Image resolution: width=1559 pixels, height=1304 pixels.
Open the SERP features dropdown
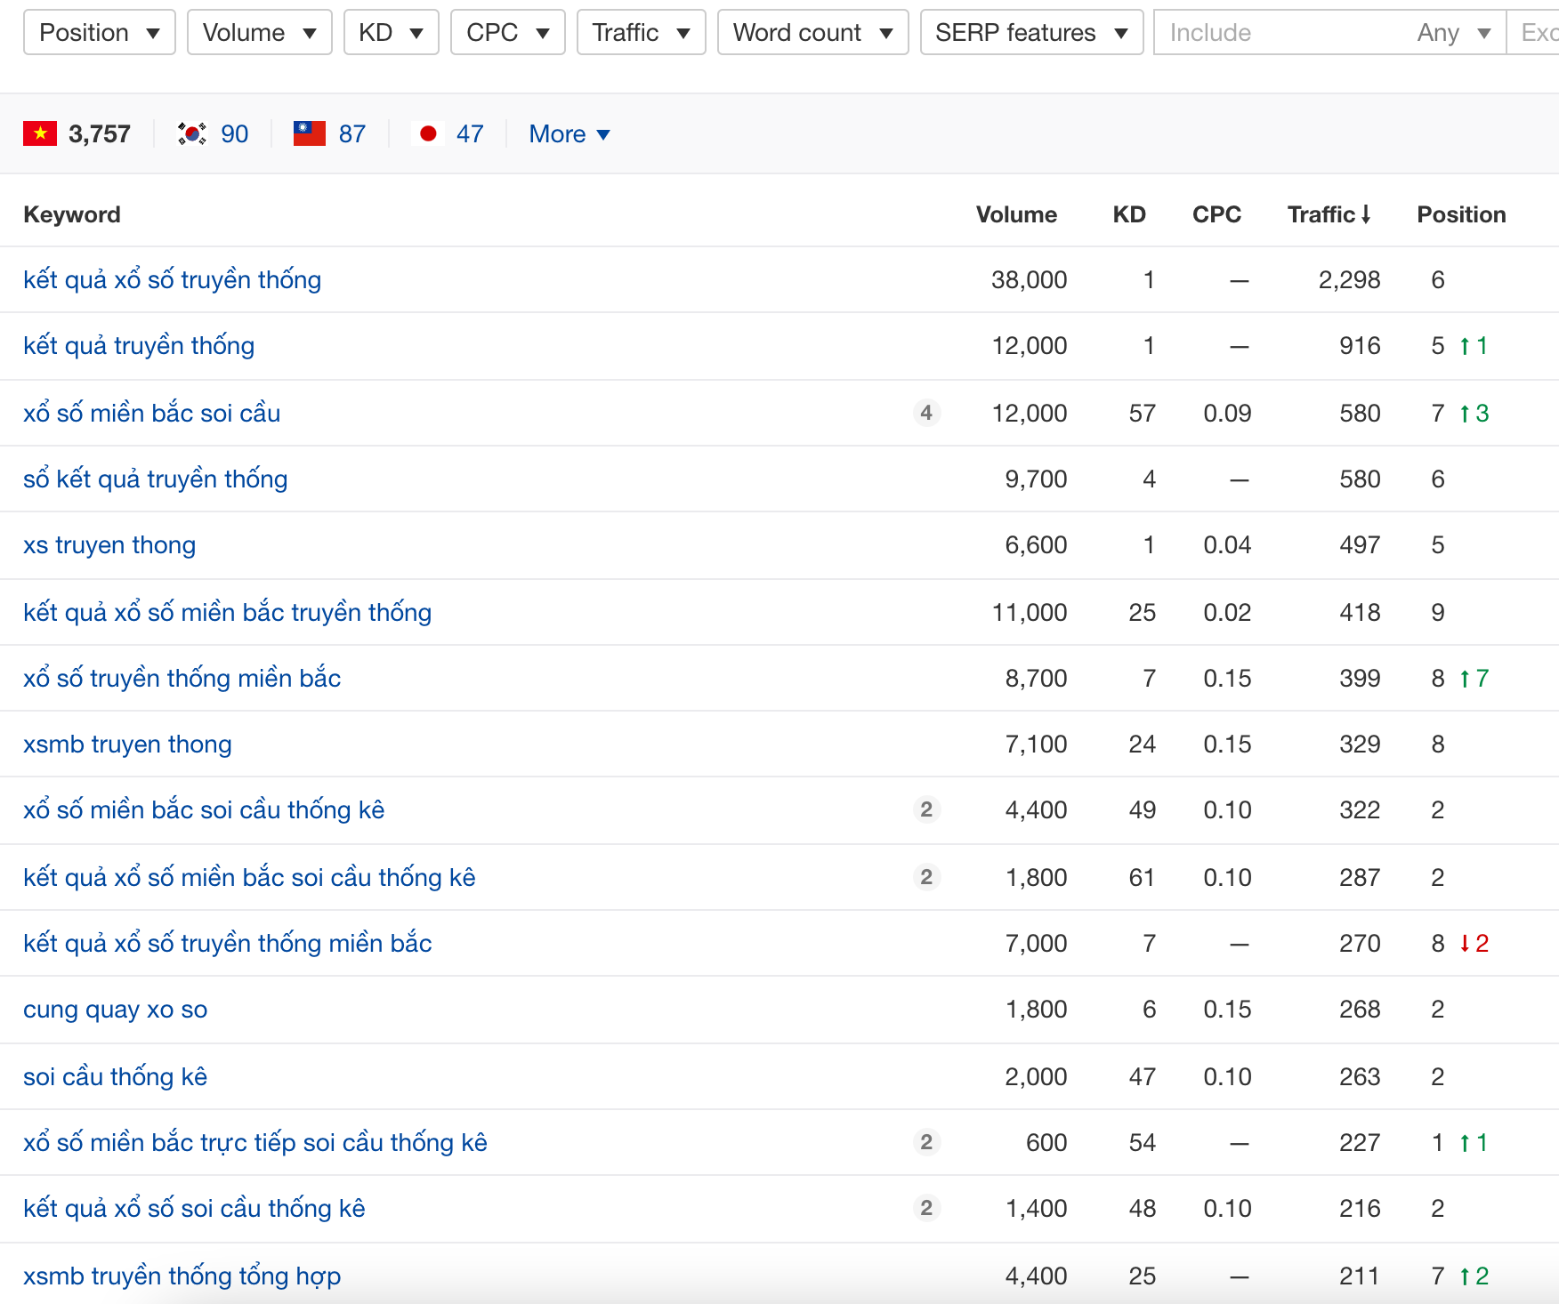(x=1032, y=33)
